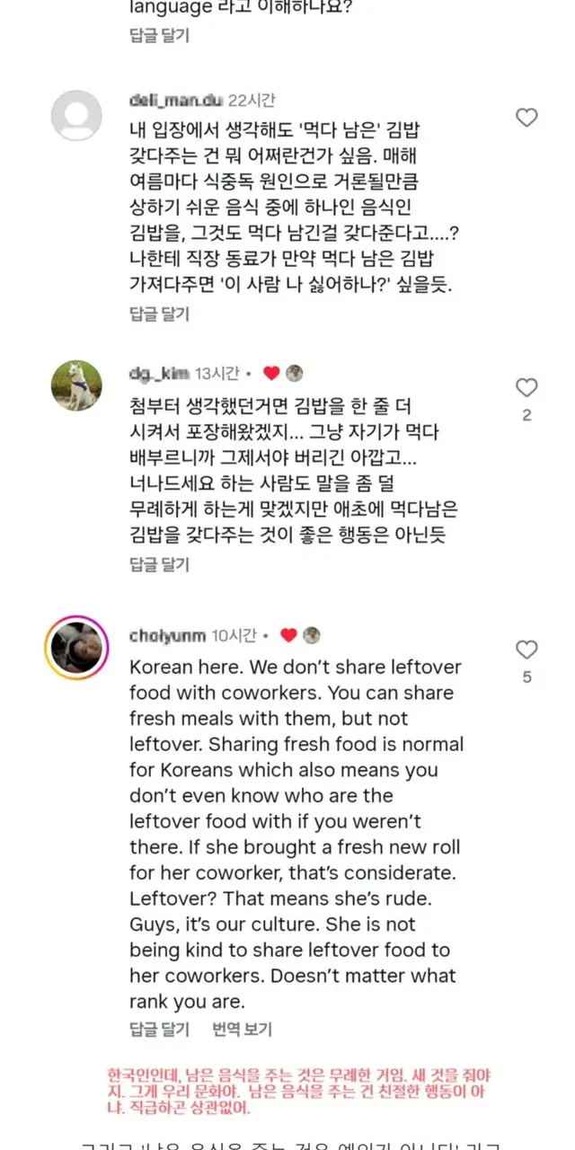Click red heart badge beside dg._kim's timestamp
The height and width of the screenshot is (1150, 575).
point(271,374)
